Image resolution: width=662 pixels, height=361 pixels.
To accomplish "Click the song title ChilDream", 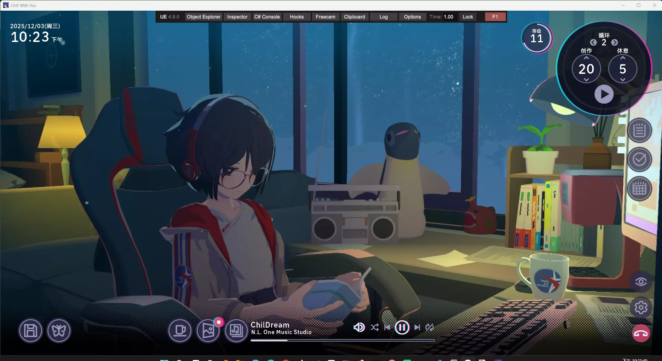I will click(270, 325).
